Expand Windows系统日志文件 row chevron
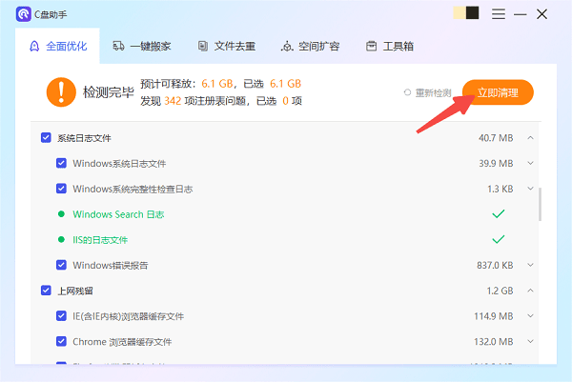Viewport: 572px width, 382px height. pyautogui.click(x=530, y=163)
